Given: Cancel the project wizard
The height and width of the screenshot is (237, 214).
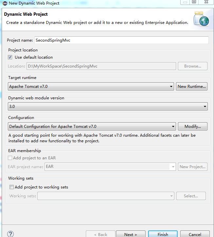Looking at the screenshot, I should pos(195,234).
